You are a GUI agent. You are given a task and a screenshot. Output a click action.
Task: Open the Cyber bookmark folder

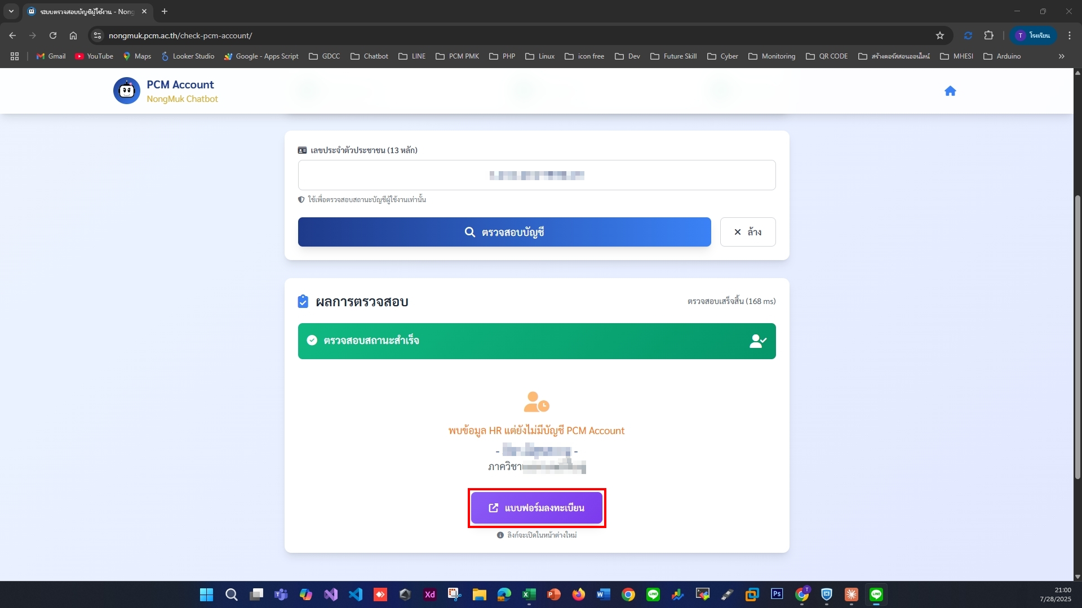722,56
